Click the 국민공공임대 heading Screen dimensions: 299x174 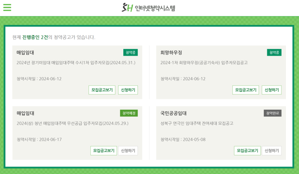(x=173, y=113)
